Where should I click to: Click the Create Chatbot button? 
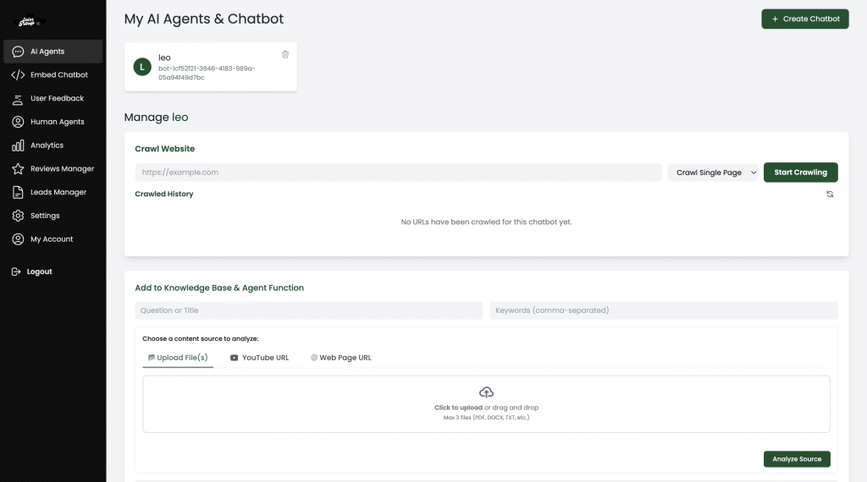point(804,19)
